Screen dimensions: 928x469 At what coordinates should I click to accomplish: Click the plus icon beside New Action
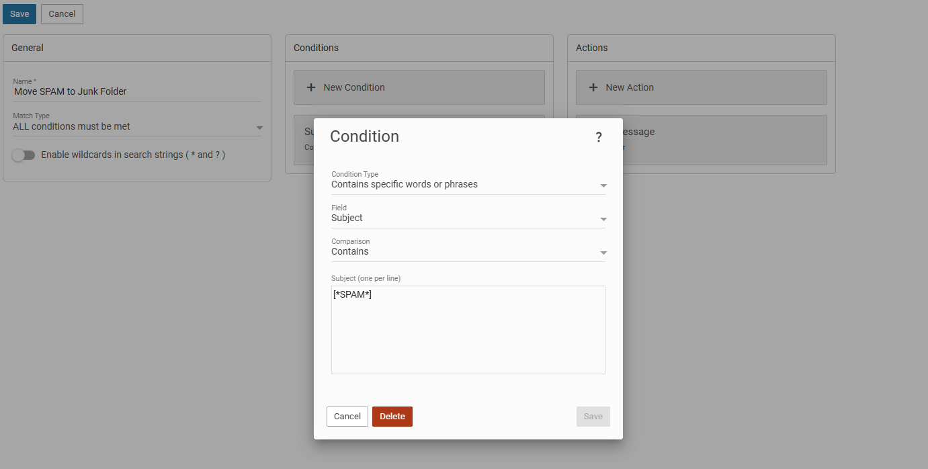pyautogui.click(x=593, y=87)
